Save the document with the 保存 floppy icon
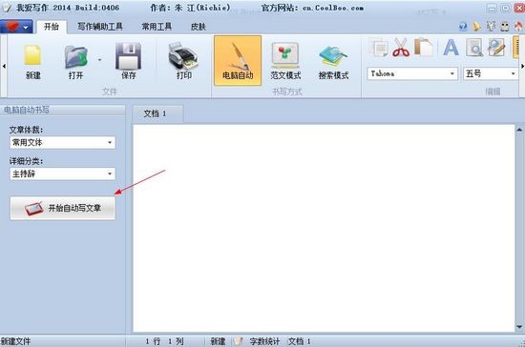The height and width of the screenshot is (347, 525). coord(128,62)
